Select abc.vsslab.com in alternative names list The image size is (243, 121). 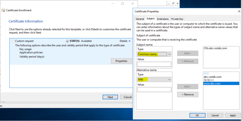[x=212, y=77]
